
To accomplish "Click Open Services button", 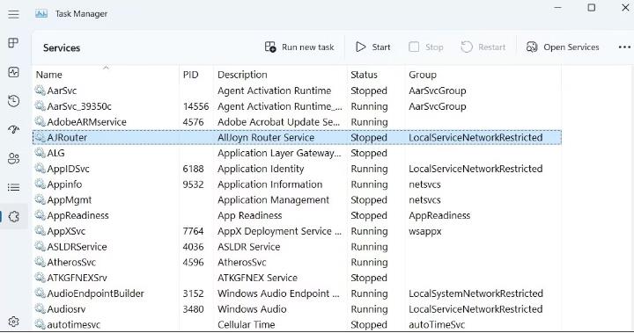I will (x=563, y=47).
